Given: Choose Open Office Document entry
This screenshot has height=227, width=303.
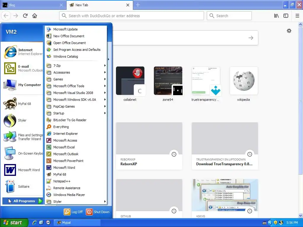Looking at the screenshot, I should pos(76,43).
